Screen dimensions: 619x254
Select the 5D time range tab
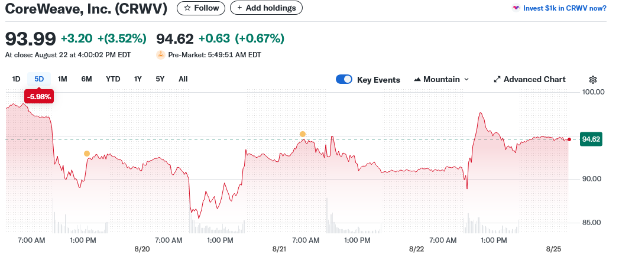point(39,79)
